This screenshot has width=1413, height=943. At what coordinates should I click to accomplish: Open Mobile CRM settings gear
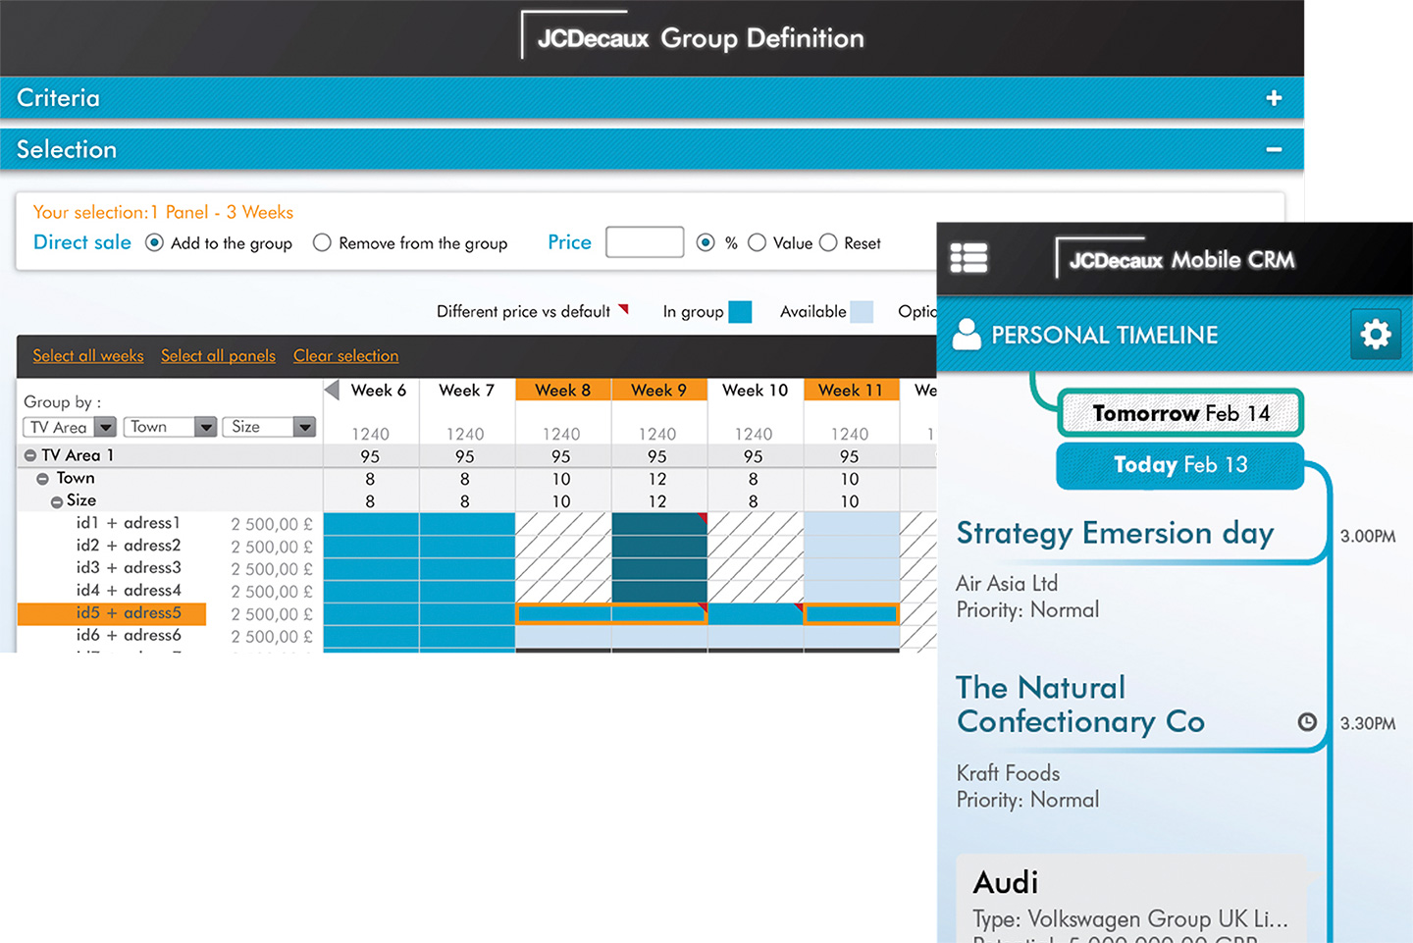pos(1376,335)
